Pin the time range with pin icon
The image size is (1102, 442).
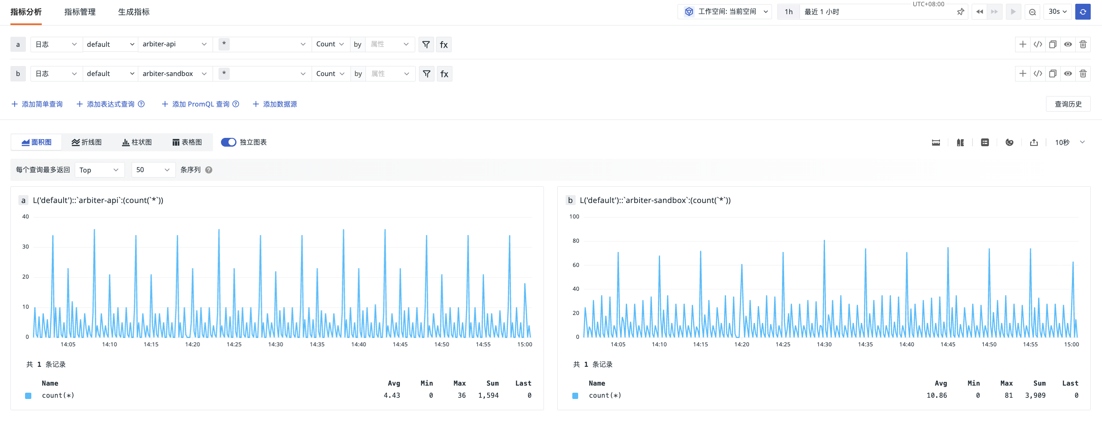tap(960, 12)
